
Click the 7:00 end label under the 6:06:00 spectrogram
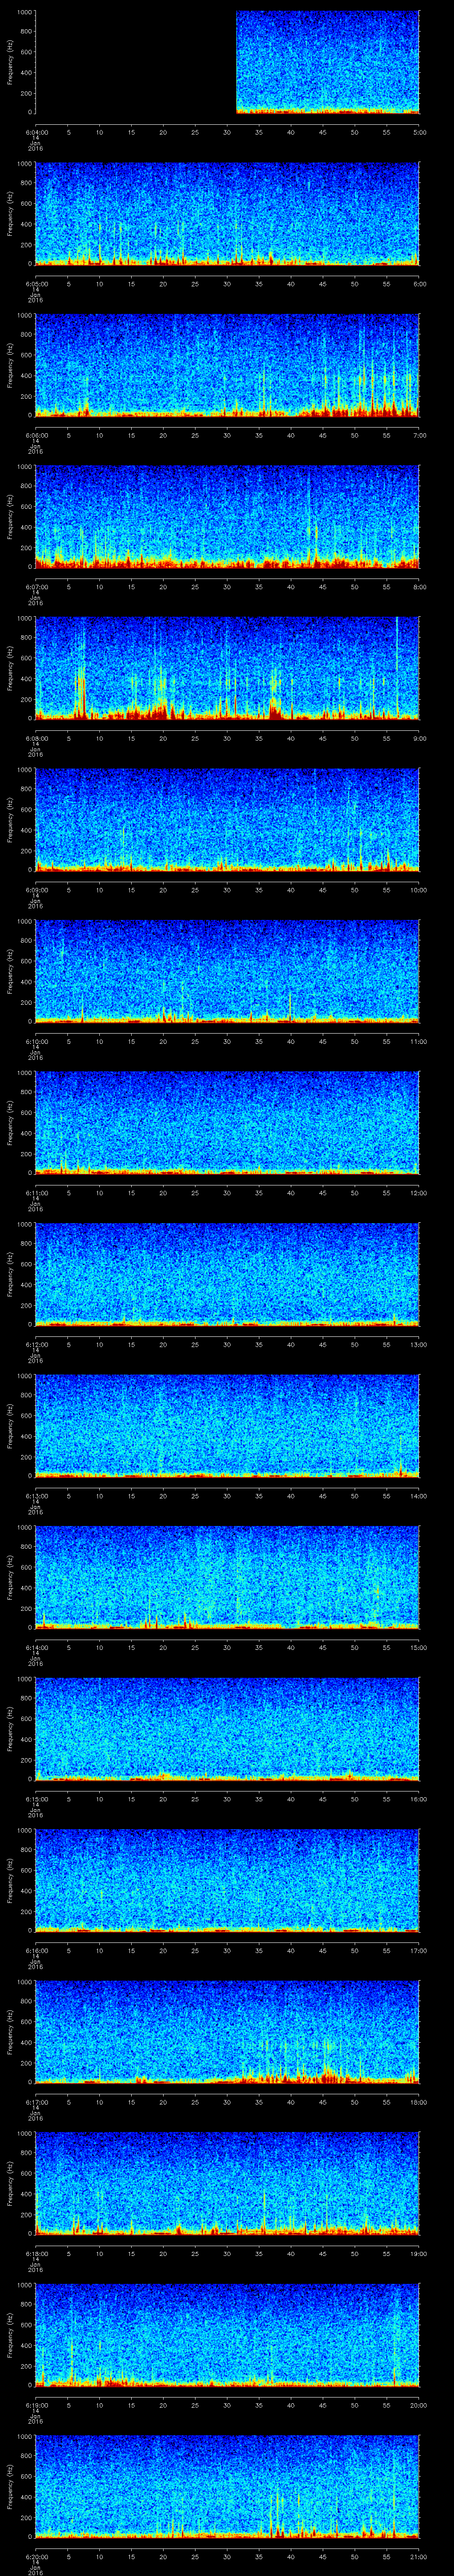point(418,435)
